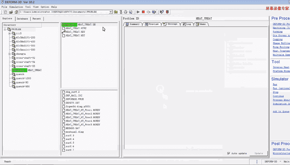The width and height of the screenshot is (290, 165).
Task: Click the folder-up icon beside path box
Action: [116, 12]
